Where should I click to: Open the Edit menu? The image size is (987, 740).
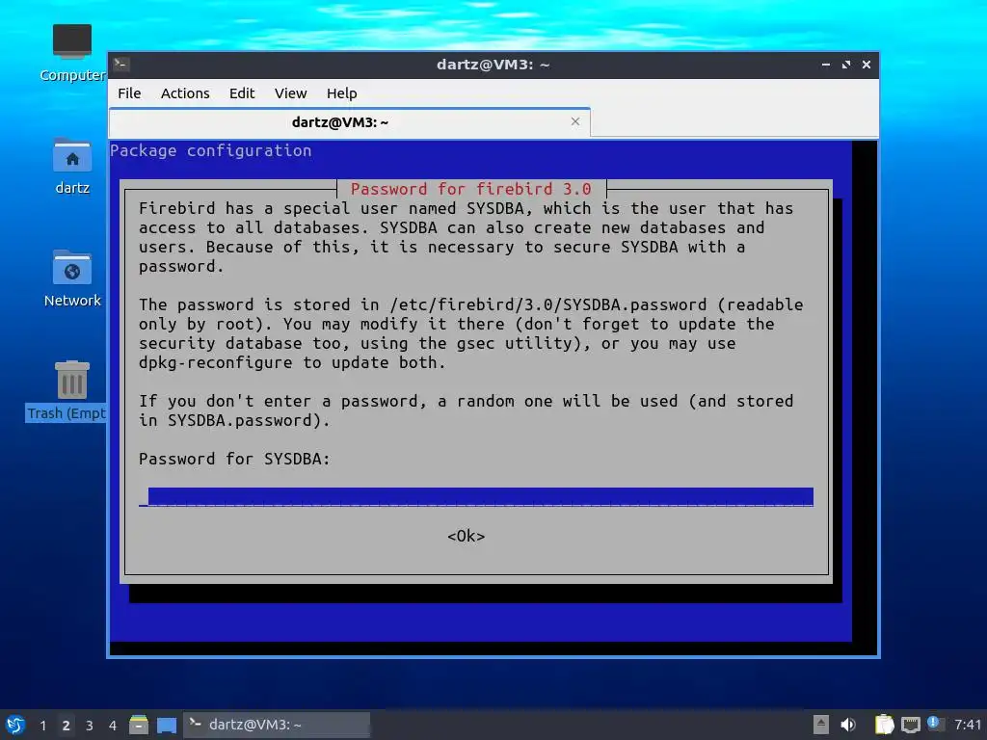click(242, 93)
